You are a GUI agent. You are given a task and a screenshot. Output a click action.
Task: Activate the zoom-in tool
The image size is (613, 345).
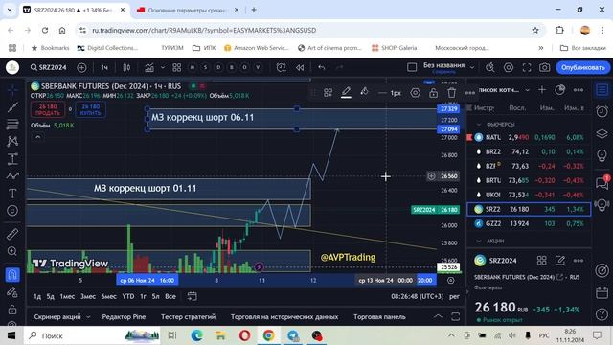coord(12,251)
